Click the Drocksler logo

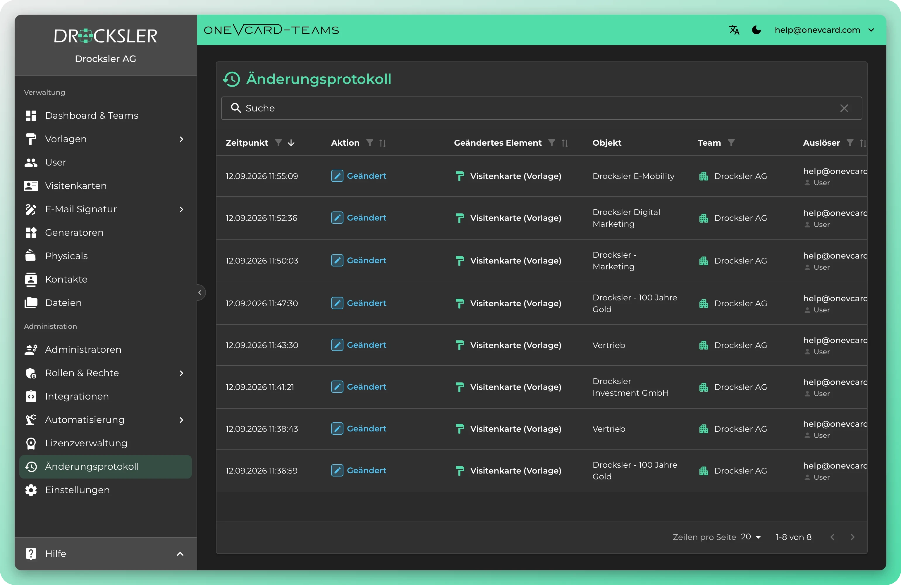tap(106, 36)
